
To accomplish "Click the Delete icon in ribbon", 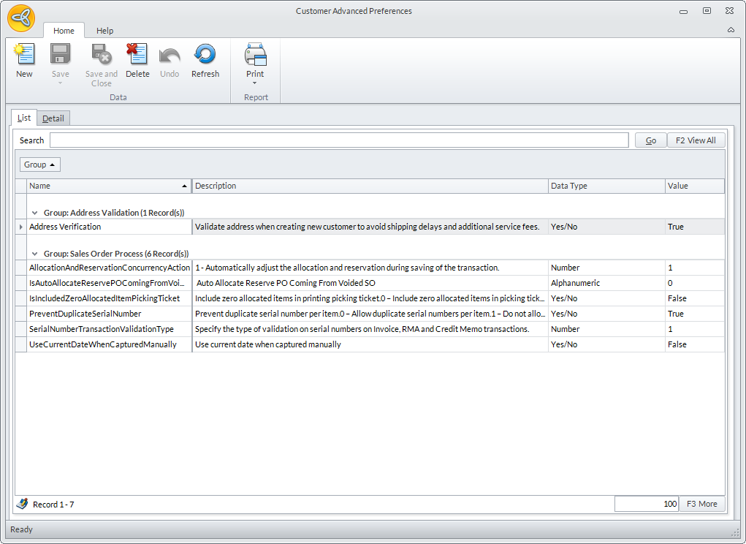I will click(137, 56).
